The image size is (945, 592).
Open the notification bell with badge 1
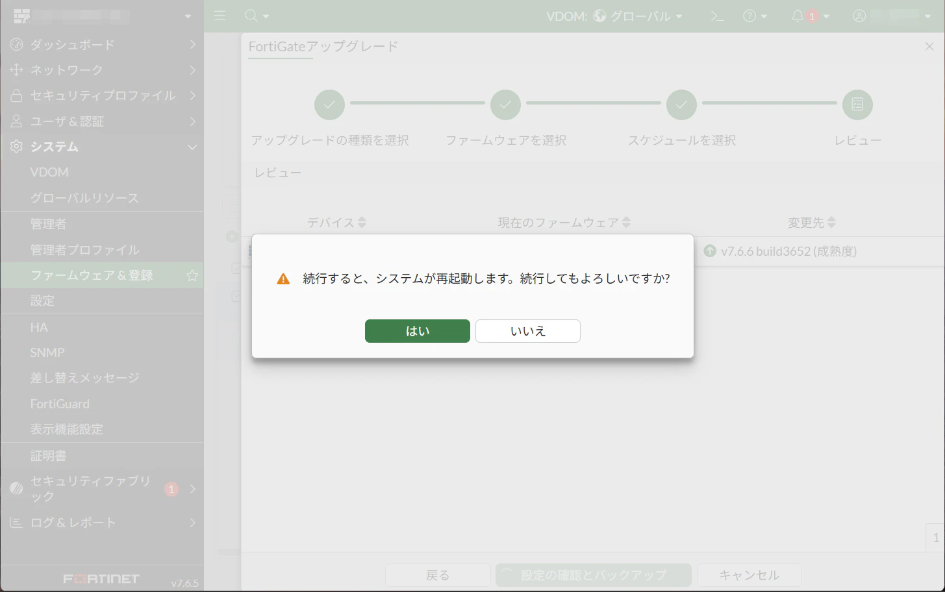[x=798, y=16]
